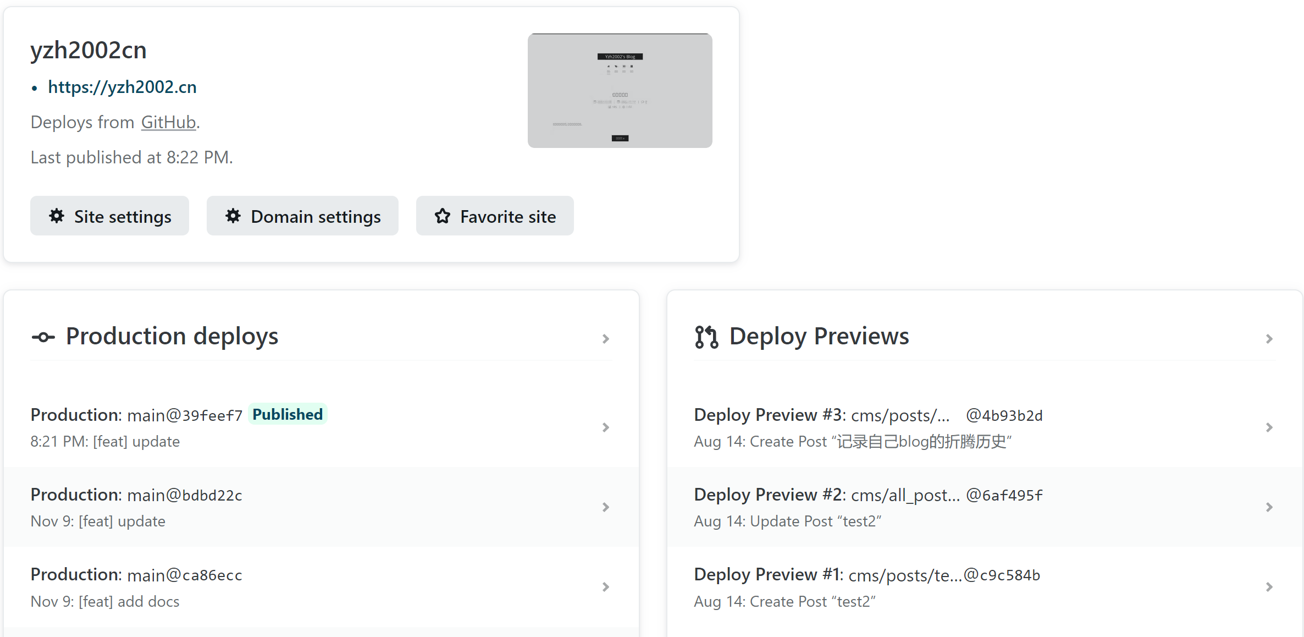
Task: Open chevron for Deploy Preview #1
Action: pyautogui.click(x=1269, y=587)
